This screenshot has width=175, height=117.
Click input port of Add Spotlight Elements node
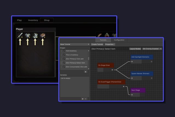tap(132, 62)
